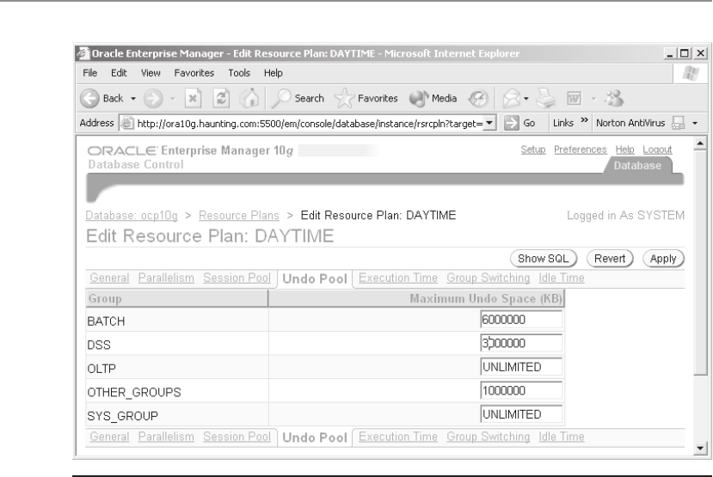This screenshot has width=713, height=477.
Task: Open Favorites star toolbar button
Action: click(366, 99)
